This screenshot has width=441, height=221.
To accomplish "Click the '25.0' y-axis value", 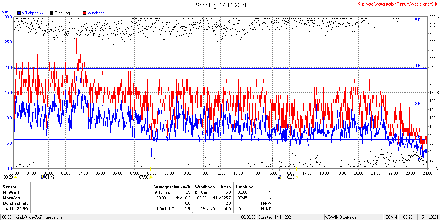I will coord(8,42).
